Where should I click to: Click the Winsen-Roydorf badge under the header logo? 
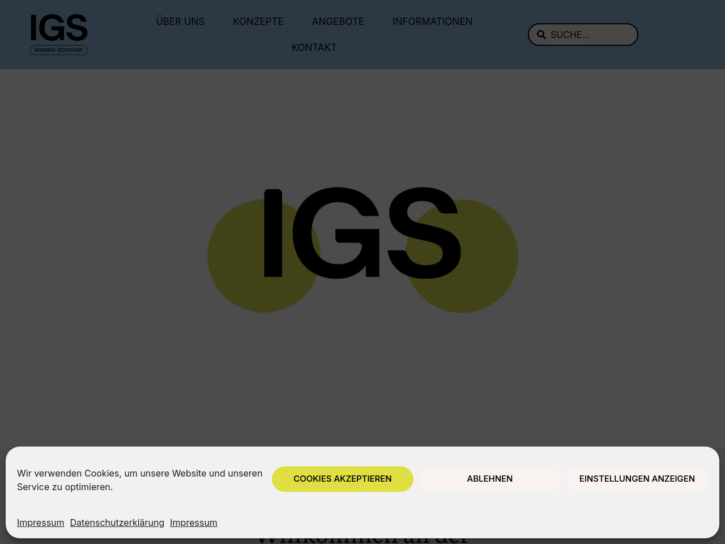pyautogui.click(x=58, y=50)
